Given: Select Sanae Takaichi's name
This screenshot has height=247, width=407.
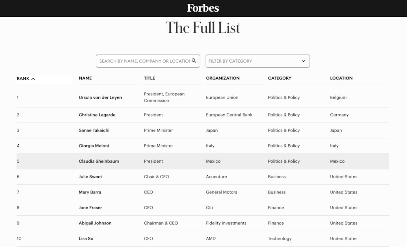Looking at the screenshot, I should (94, 130).
